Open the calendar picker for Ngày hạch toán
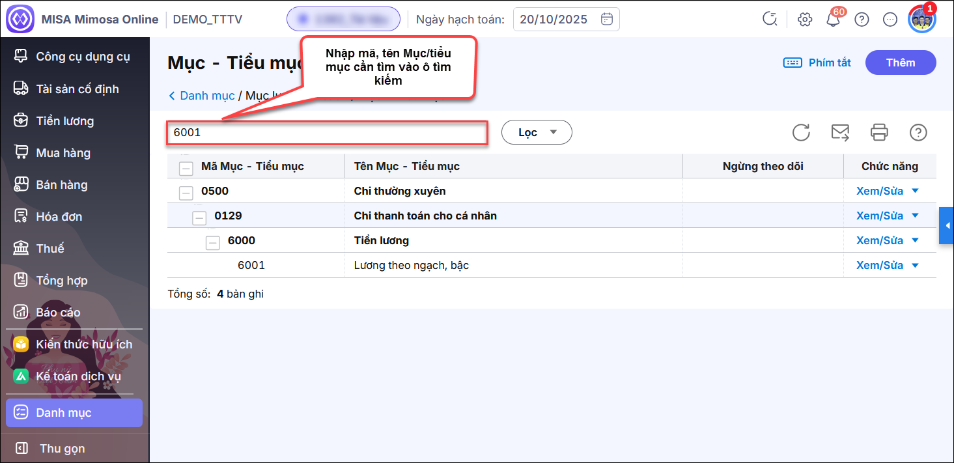This screenshot has width=954, height=463. point(606,19)
